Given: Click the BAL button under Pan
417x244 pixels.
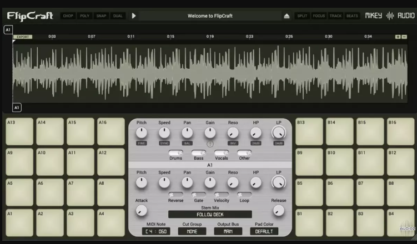Looking at the screenshot, I should tap(187, 144).
